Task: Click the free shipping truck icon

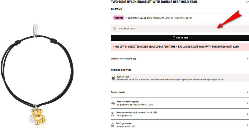Action: (x=113, y=103)
